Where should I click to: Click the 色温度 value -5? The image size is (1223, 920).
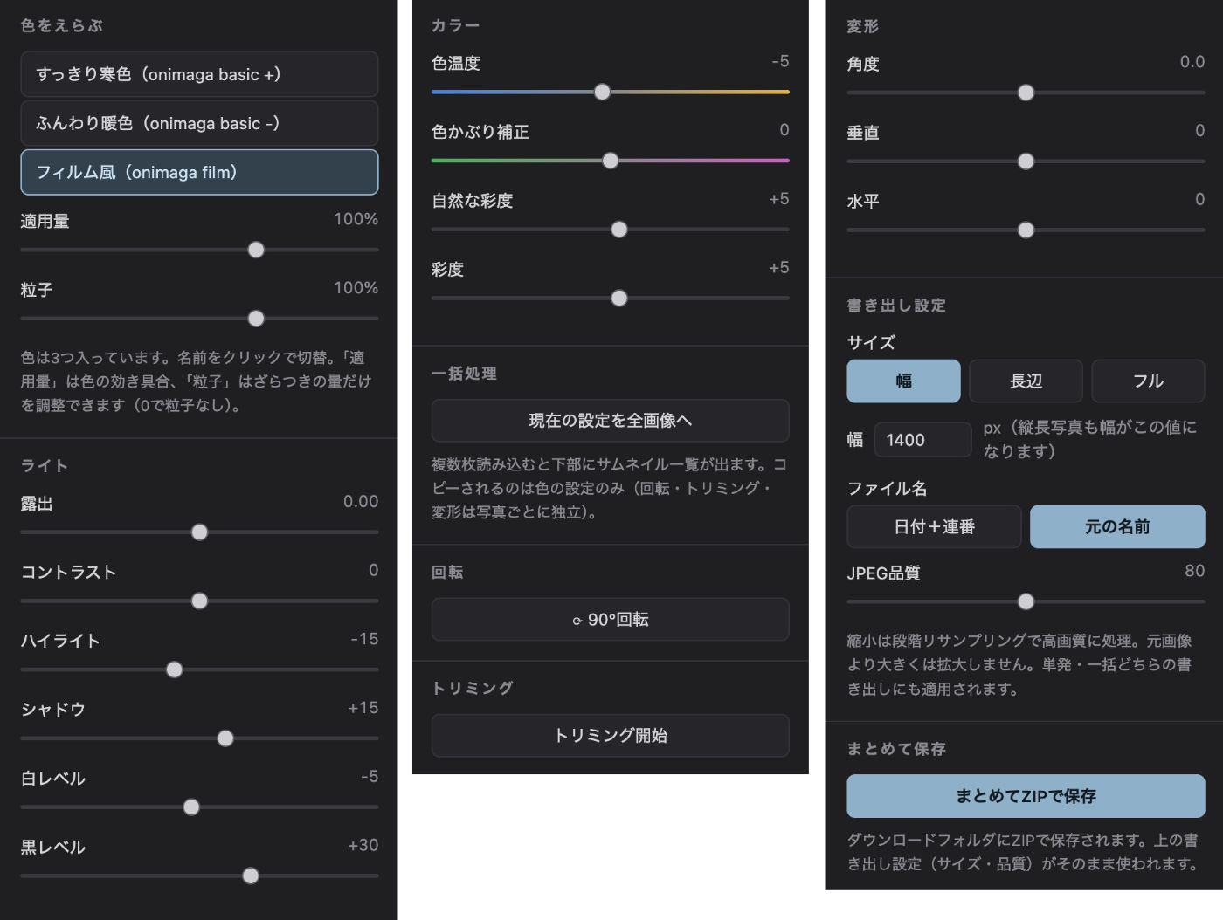click(780, 61)
